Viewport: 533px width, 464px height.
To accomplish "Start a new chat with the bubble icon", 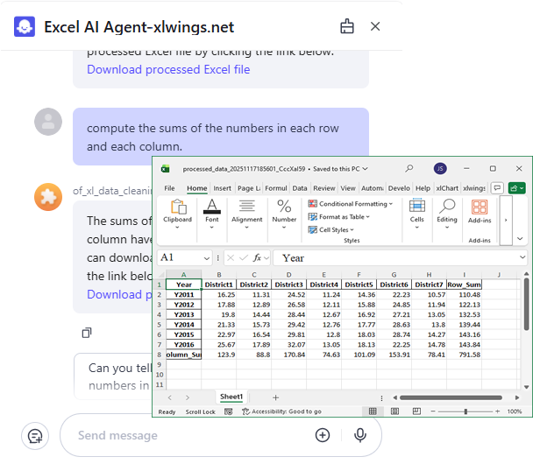I will coord(35,436).
